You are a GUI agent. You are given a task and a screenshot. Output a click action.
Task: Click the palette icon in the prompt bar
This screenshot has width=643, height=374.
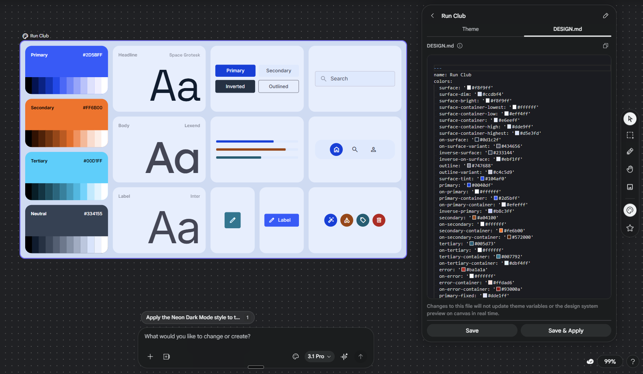pos(296,357)
